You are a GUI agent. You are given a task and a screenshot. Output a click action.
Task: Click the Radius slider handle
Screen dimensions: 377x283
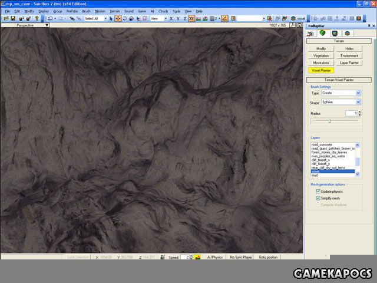(x=330, y=121)
